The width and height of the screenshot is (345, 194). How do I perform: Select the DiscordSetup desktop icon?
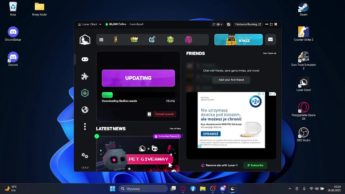13,34
